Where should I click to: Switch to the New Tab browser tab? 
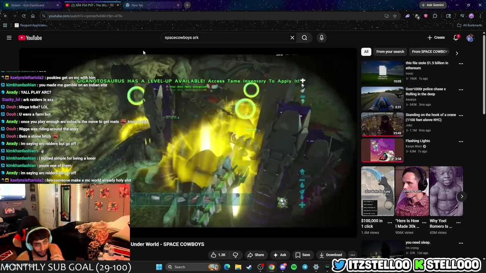point(151,5)
